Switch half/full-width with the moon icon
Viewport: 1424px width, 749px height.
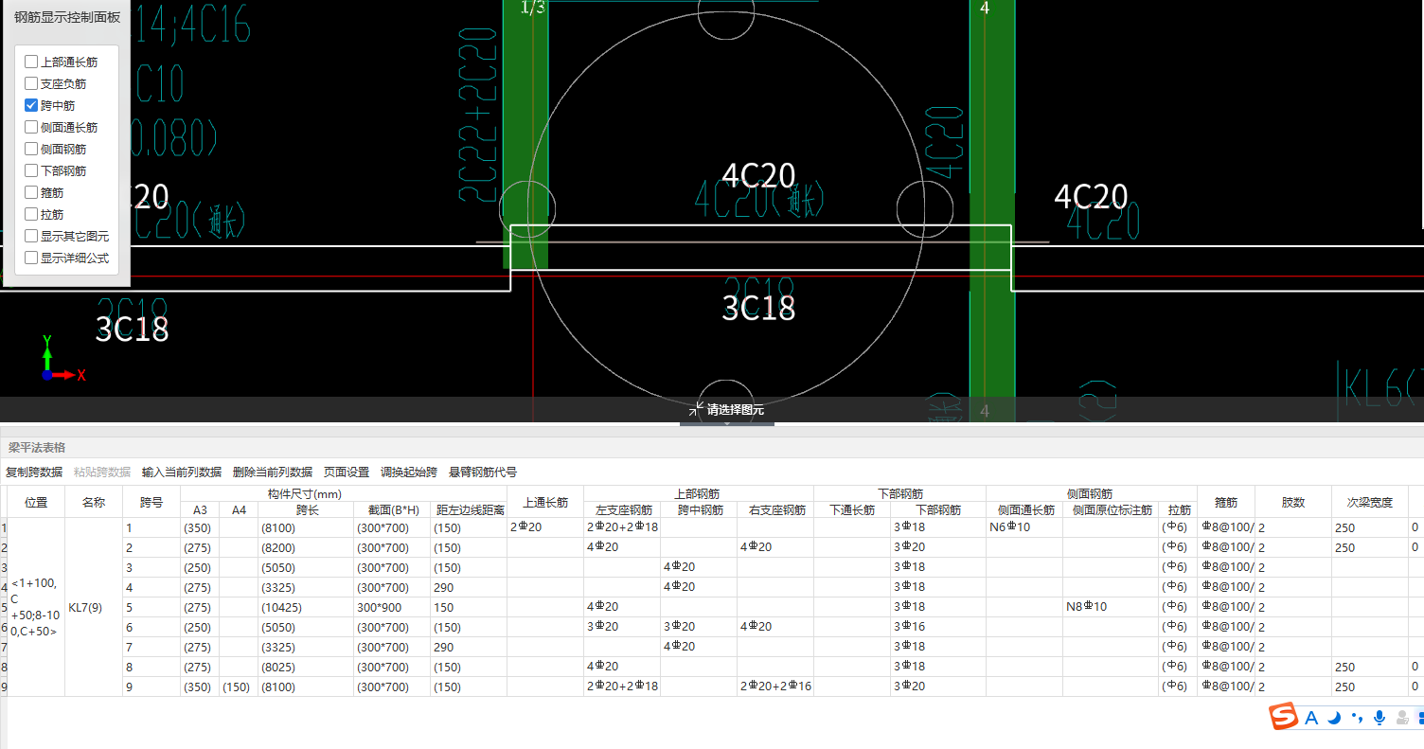(1334, 718)
